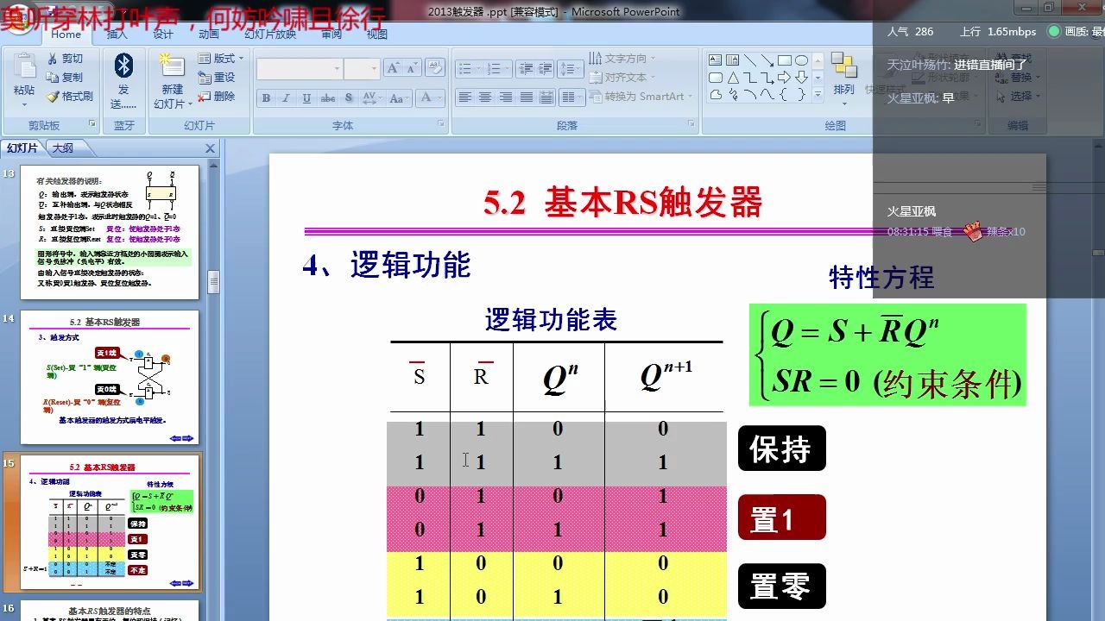Click the shrink font size icon

coord(413,69)
